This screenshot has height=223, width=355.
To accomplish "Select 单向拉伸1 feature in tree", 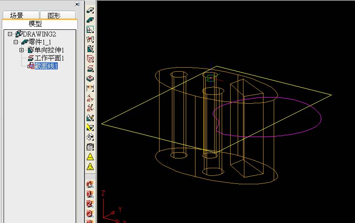I will click(x=49, y=50).
